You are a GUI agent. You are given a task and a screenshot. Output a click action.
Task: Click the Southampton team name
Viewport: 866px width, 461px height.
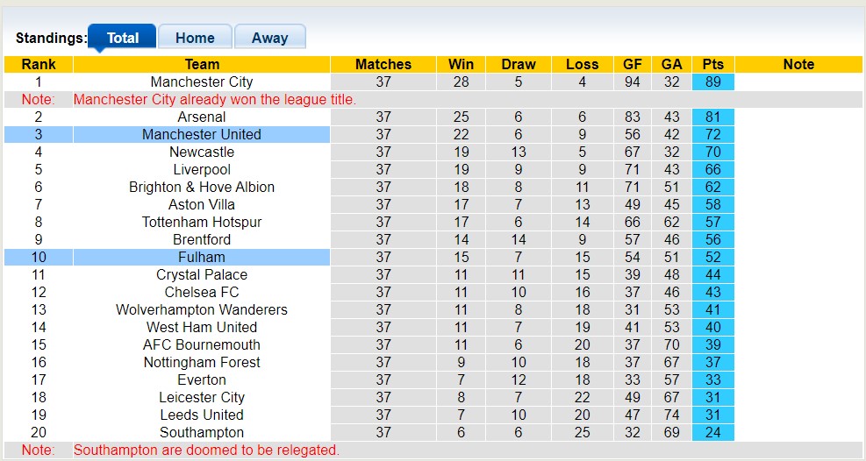pyautogui.click(x=202, y=432)
